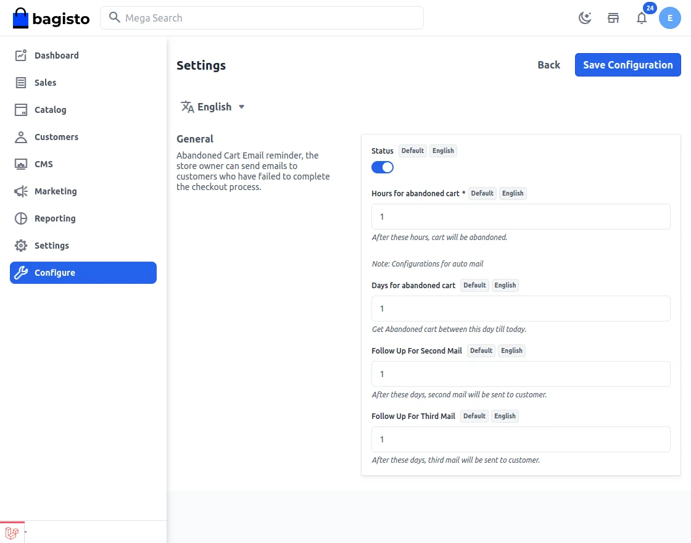Select the Days for abandoned cart input
This screenshot has width=691, height=543.
tap(521, 309)
